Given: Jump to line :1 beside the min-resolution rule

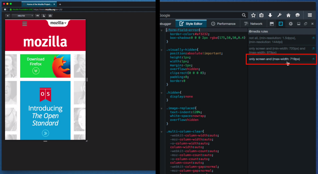Looking at the screenshot, I should click(313, 38).
